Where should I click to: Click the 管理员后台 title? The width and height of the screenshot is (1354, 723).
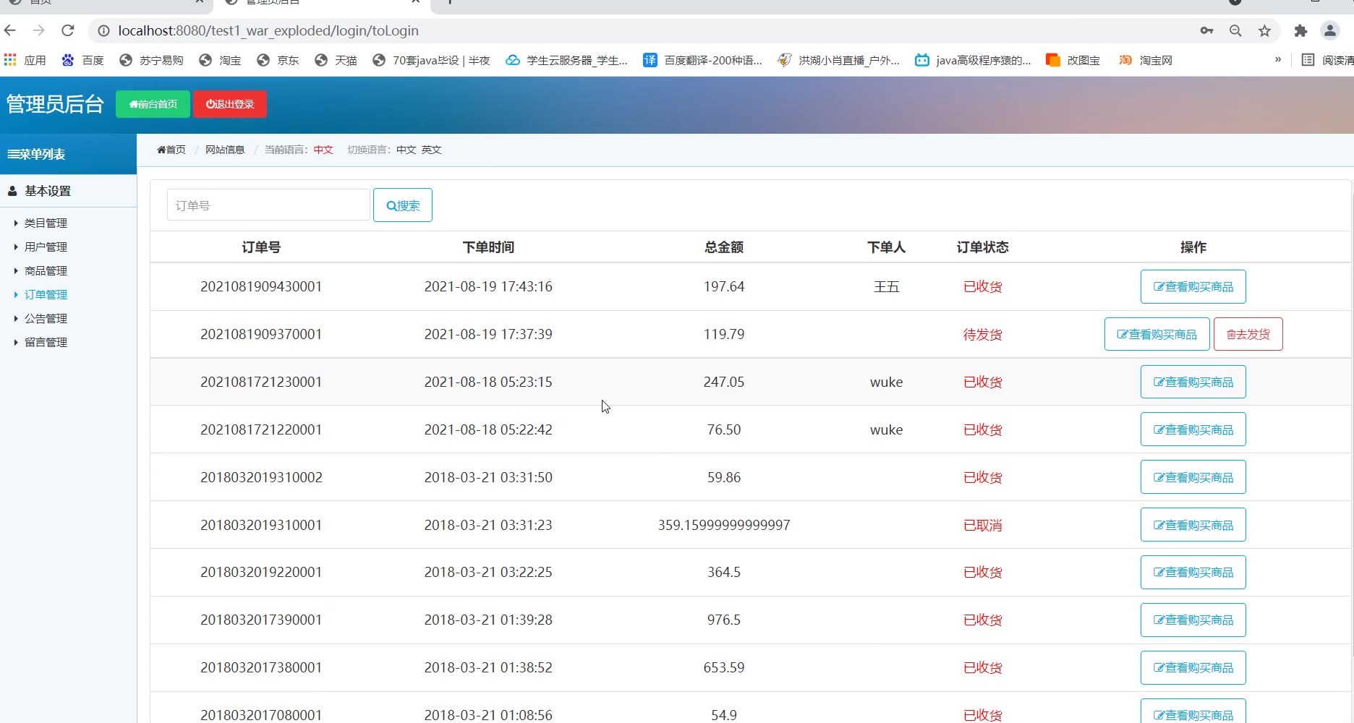pyautogui.click(x=55, y=104)
